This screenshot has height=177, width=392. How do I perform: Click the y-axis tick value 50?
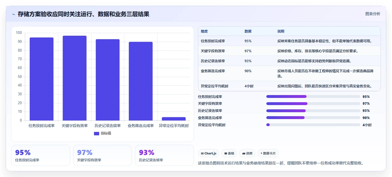tap(20, 77)
